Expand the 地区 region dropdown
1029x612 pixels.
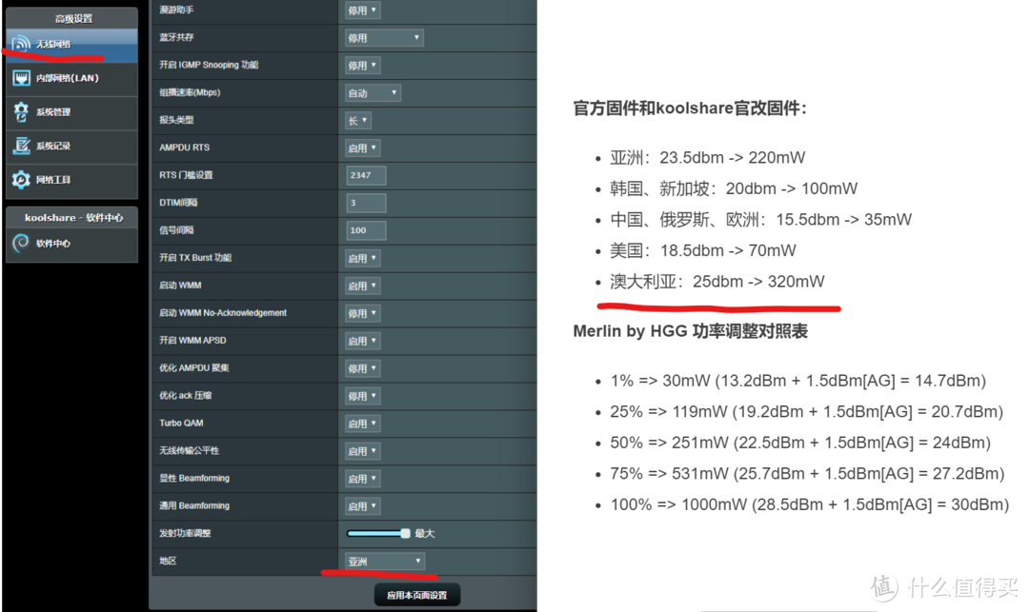click(x=385, y=561)
